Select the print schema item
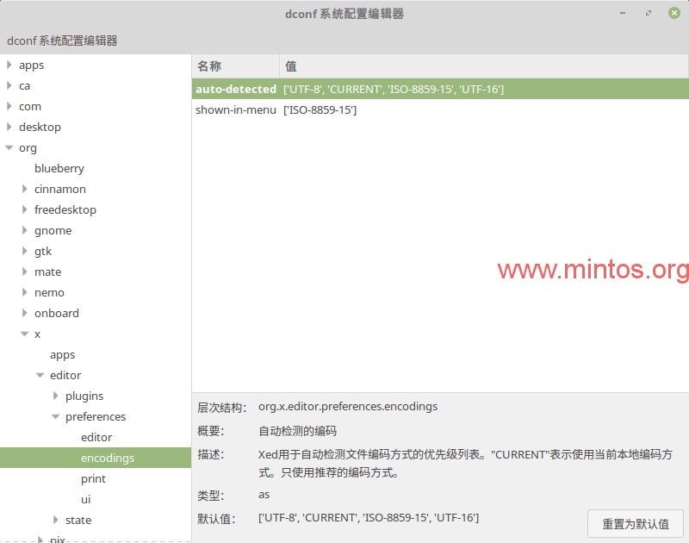Image resolution: width=689 pixels, height=543 pixels. (x=93, y=478)
